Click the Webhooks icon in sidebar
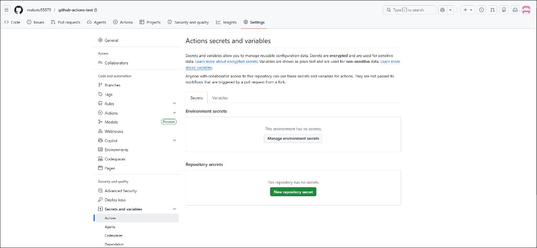This screenshot has width=537, height=248. pos(100,131)
